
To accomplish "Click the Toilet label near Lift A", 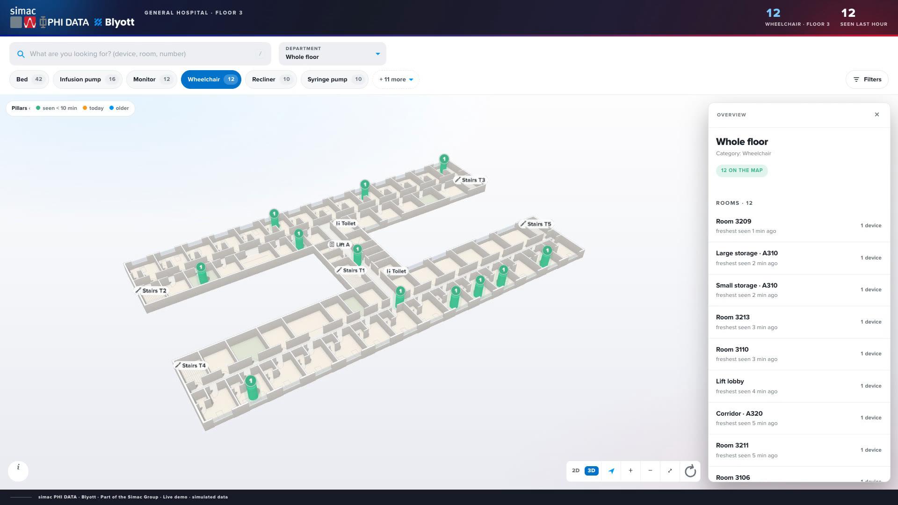I will pos(346,224).
